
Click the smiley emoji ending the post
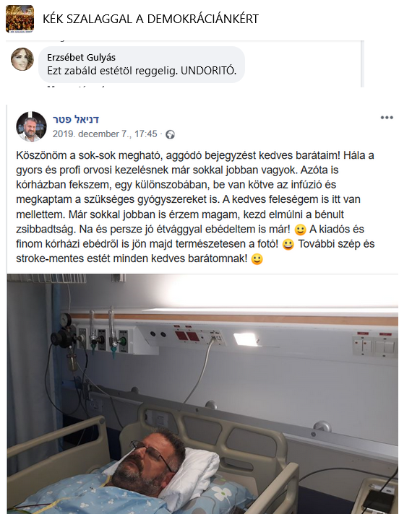coord(257,259)
